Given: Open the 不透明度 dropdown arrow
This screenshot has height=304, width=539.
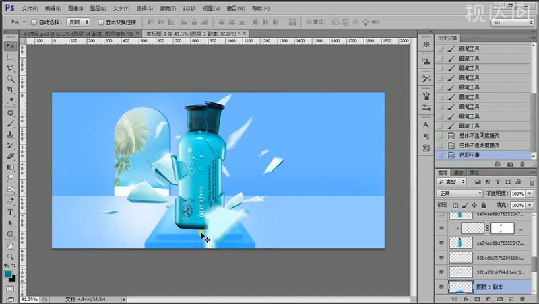Looking at the screenshot, I should pos(530,194).
